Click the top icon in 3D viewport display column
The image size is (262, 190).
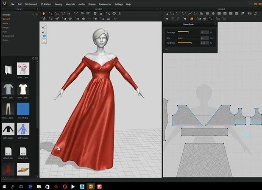(44, 26)
